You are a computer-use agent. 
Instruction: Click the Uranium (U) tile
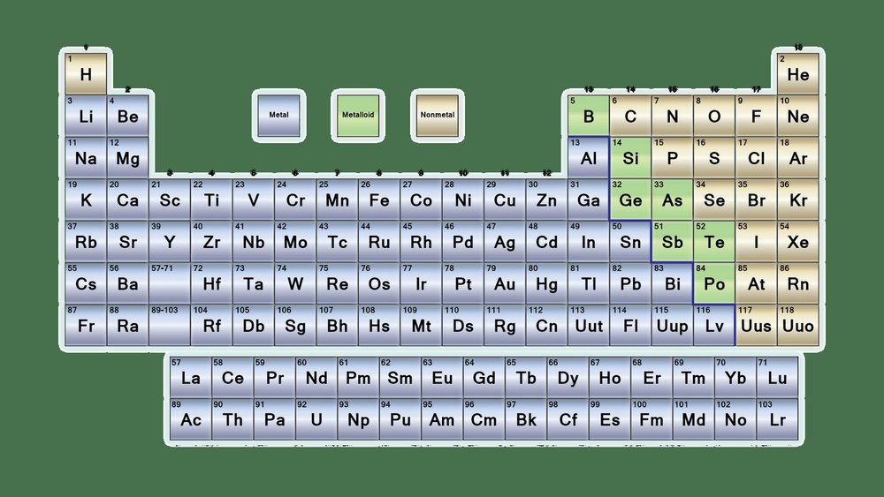tap(316, 419)
